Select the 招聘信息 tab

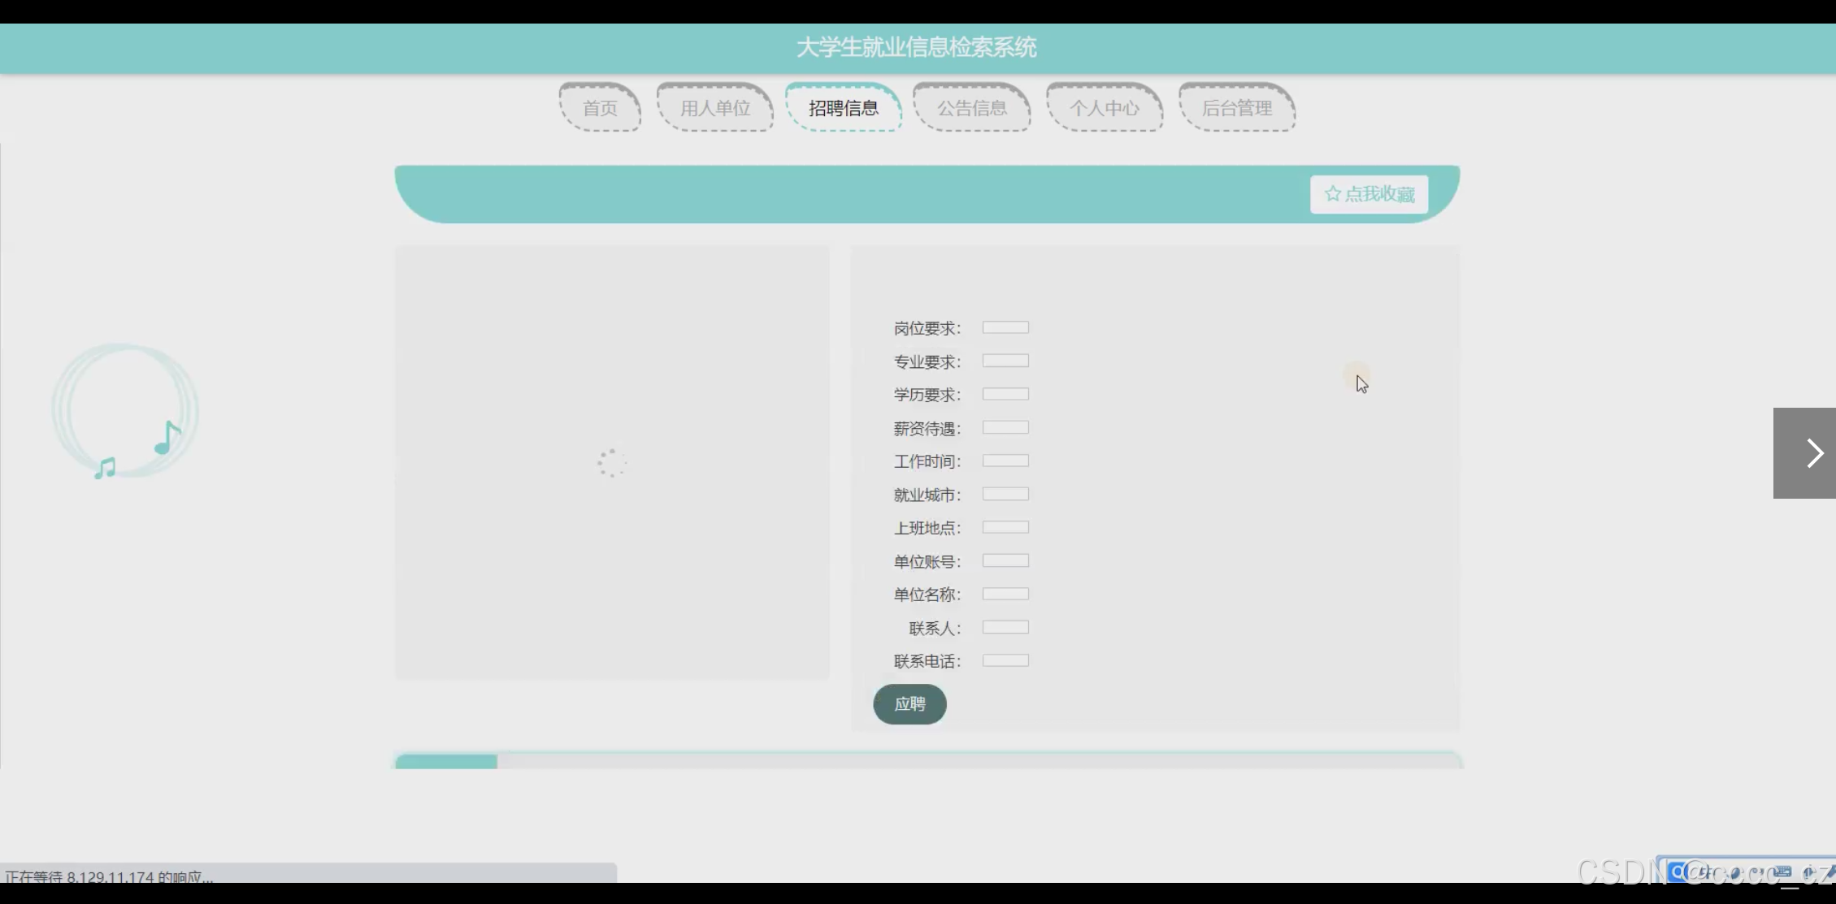click(844, 108)
